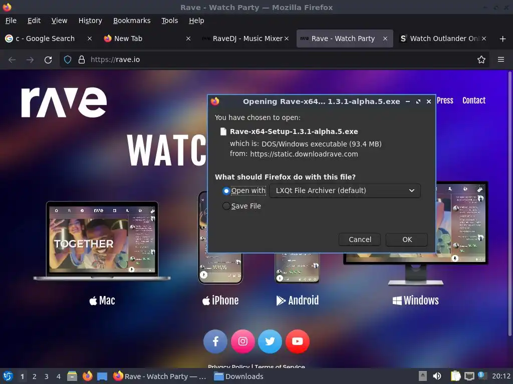Select the Android download option
The height and width of the screenshot is (384, 513).
pos(298,300)
